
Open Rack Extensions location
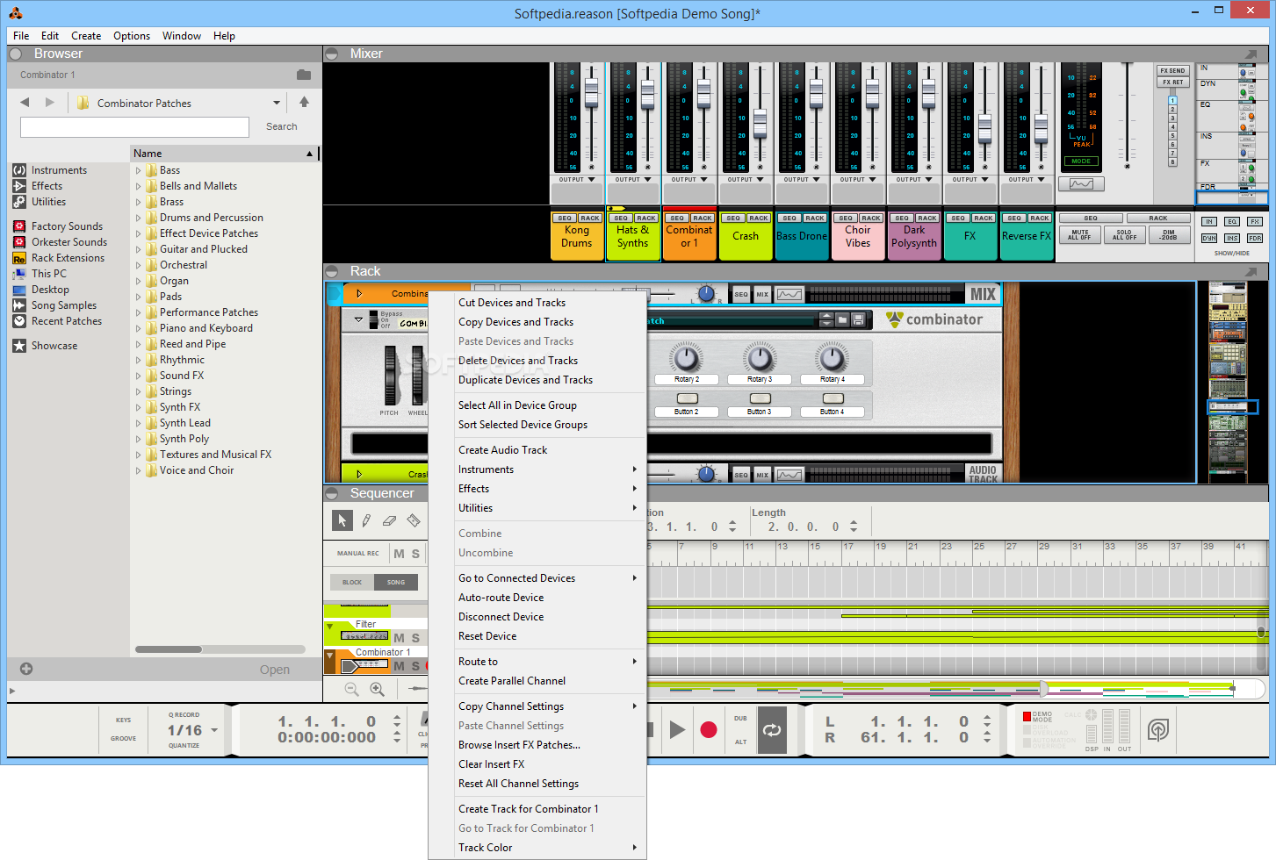68,258
